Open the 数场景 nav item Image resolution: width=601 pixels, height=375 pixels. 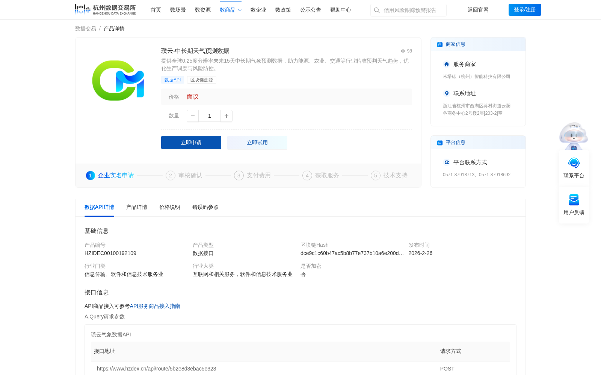pyautogui.click(x=178, y=10)
